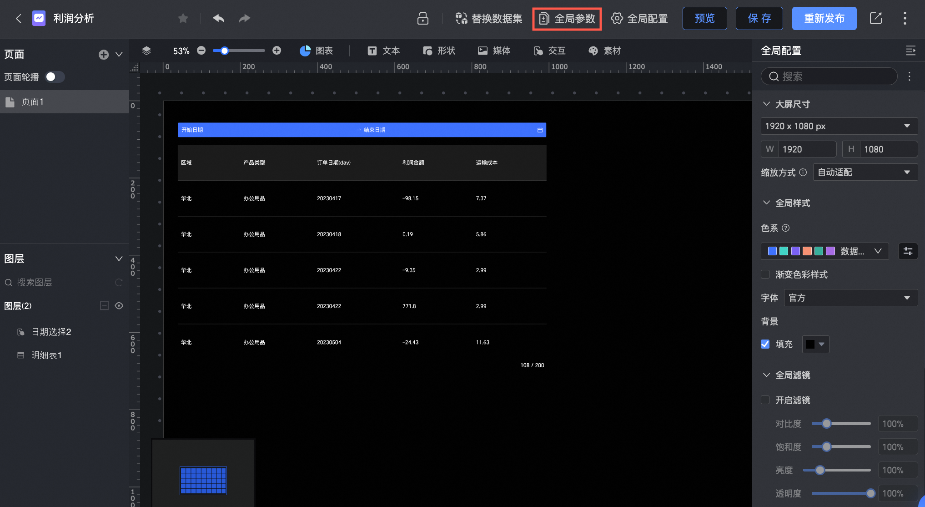Click the height H 1080 input field
The height and width of the screenshot is (507, 925).
880,149
